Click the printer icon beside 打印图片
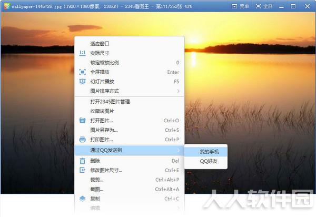316x217 pixels. pos(83,140)
